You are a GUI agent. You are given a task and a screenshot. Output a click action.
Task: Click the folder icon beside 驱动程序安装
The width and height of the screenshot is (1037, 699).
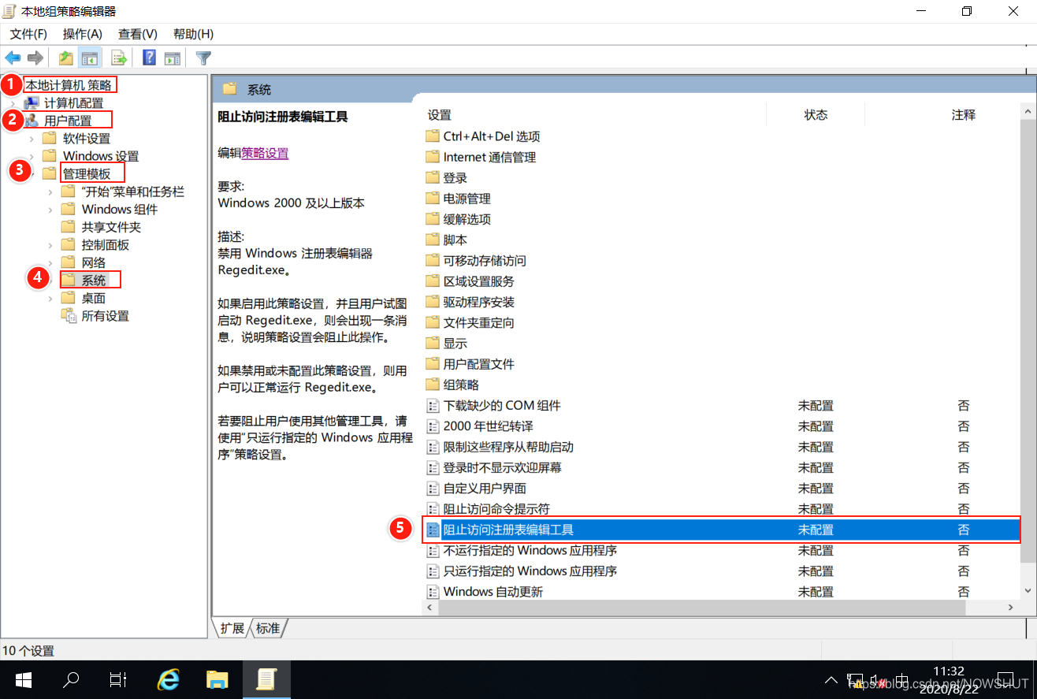point(432,302)
